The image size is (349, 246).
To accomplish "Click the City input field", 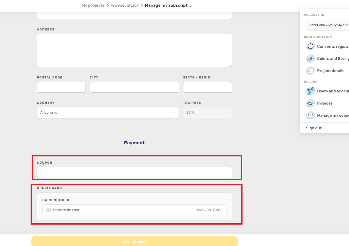I will pyautogui.click(x=134, y=87).
